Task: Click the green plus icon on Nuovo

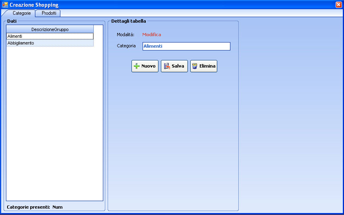Action: pos(137,66)
